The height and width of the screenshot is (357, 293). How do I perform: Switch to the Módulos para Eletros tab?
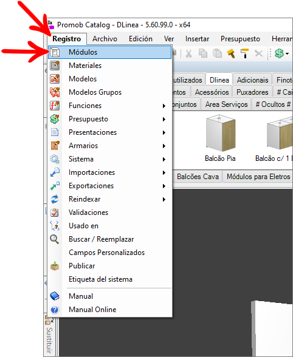258,177
